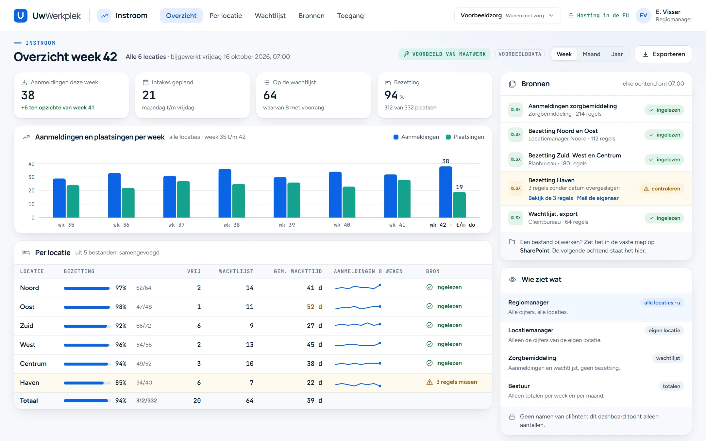Open the EV user avatar
This screenshot has height=441, width=706.
643,15
